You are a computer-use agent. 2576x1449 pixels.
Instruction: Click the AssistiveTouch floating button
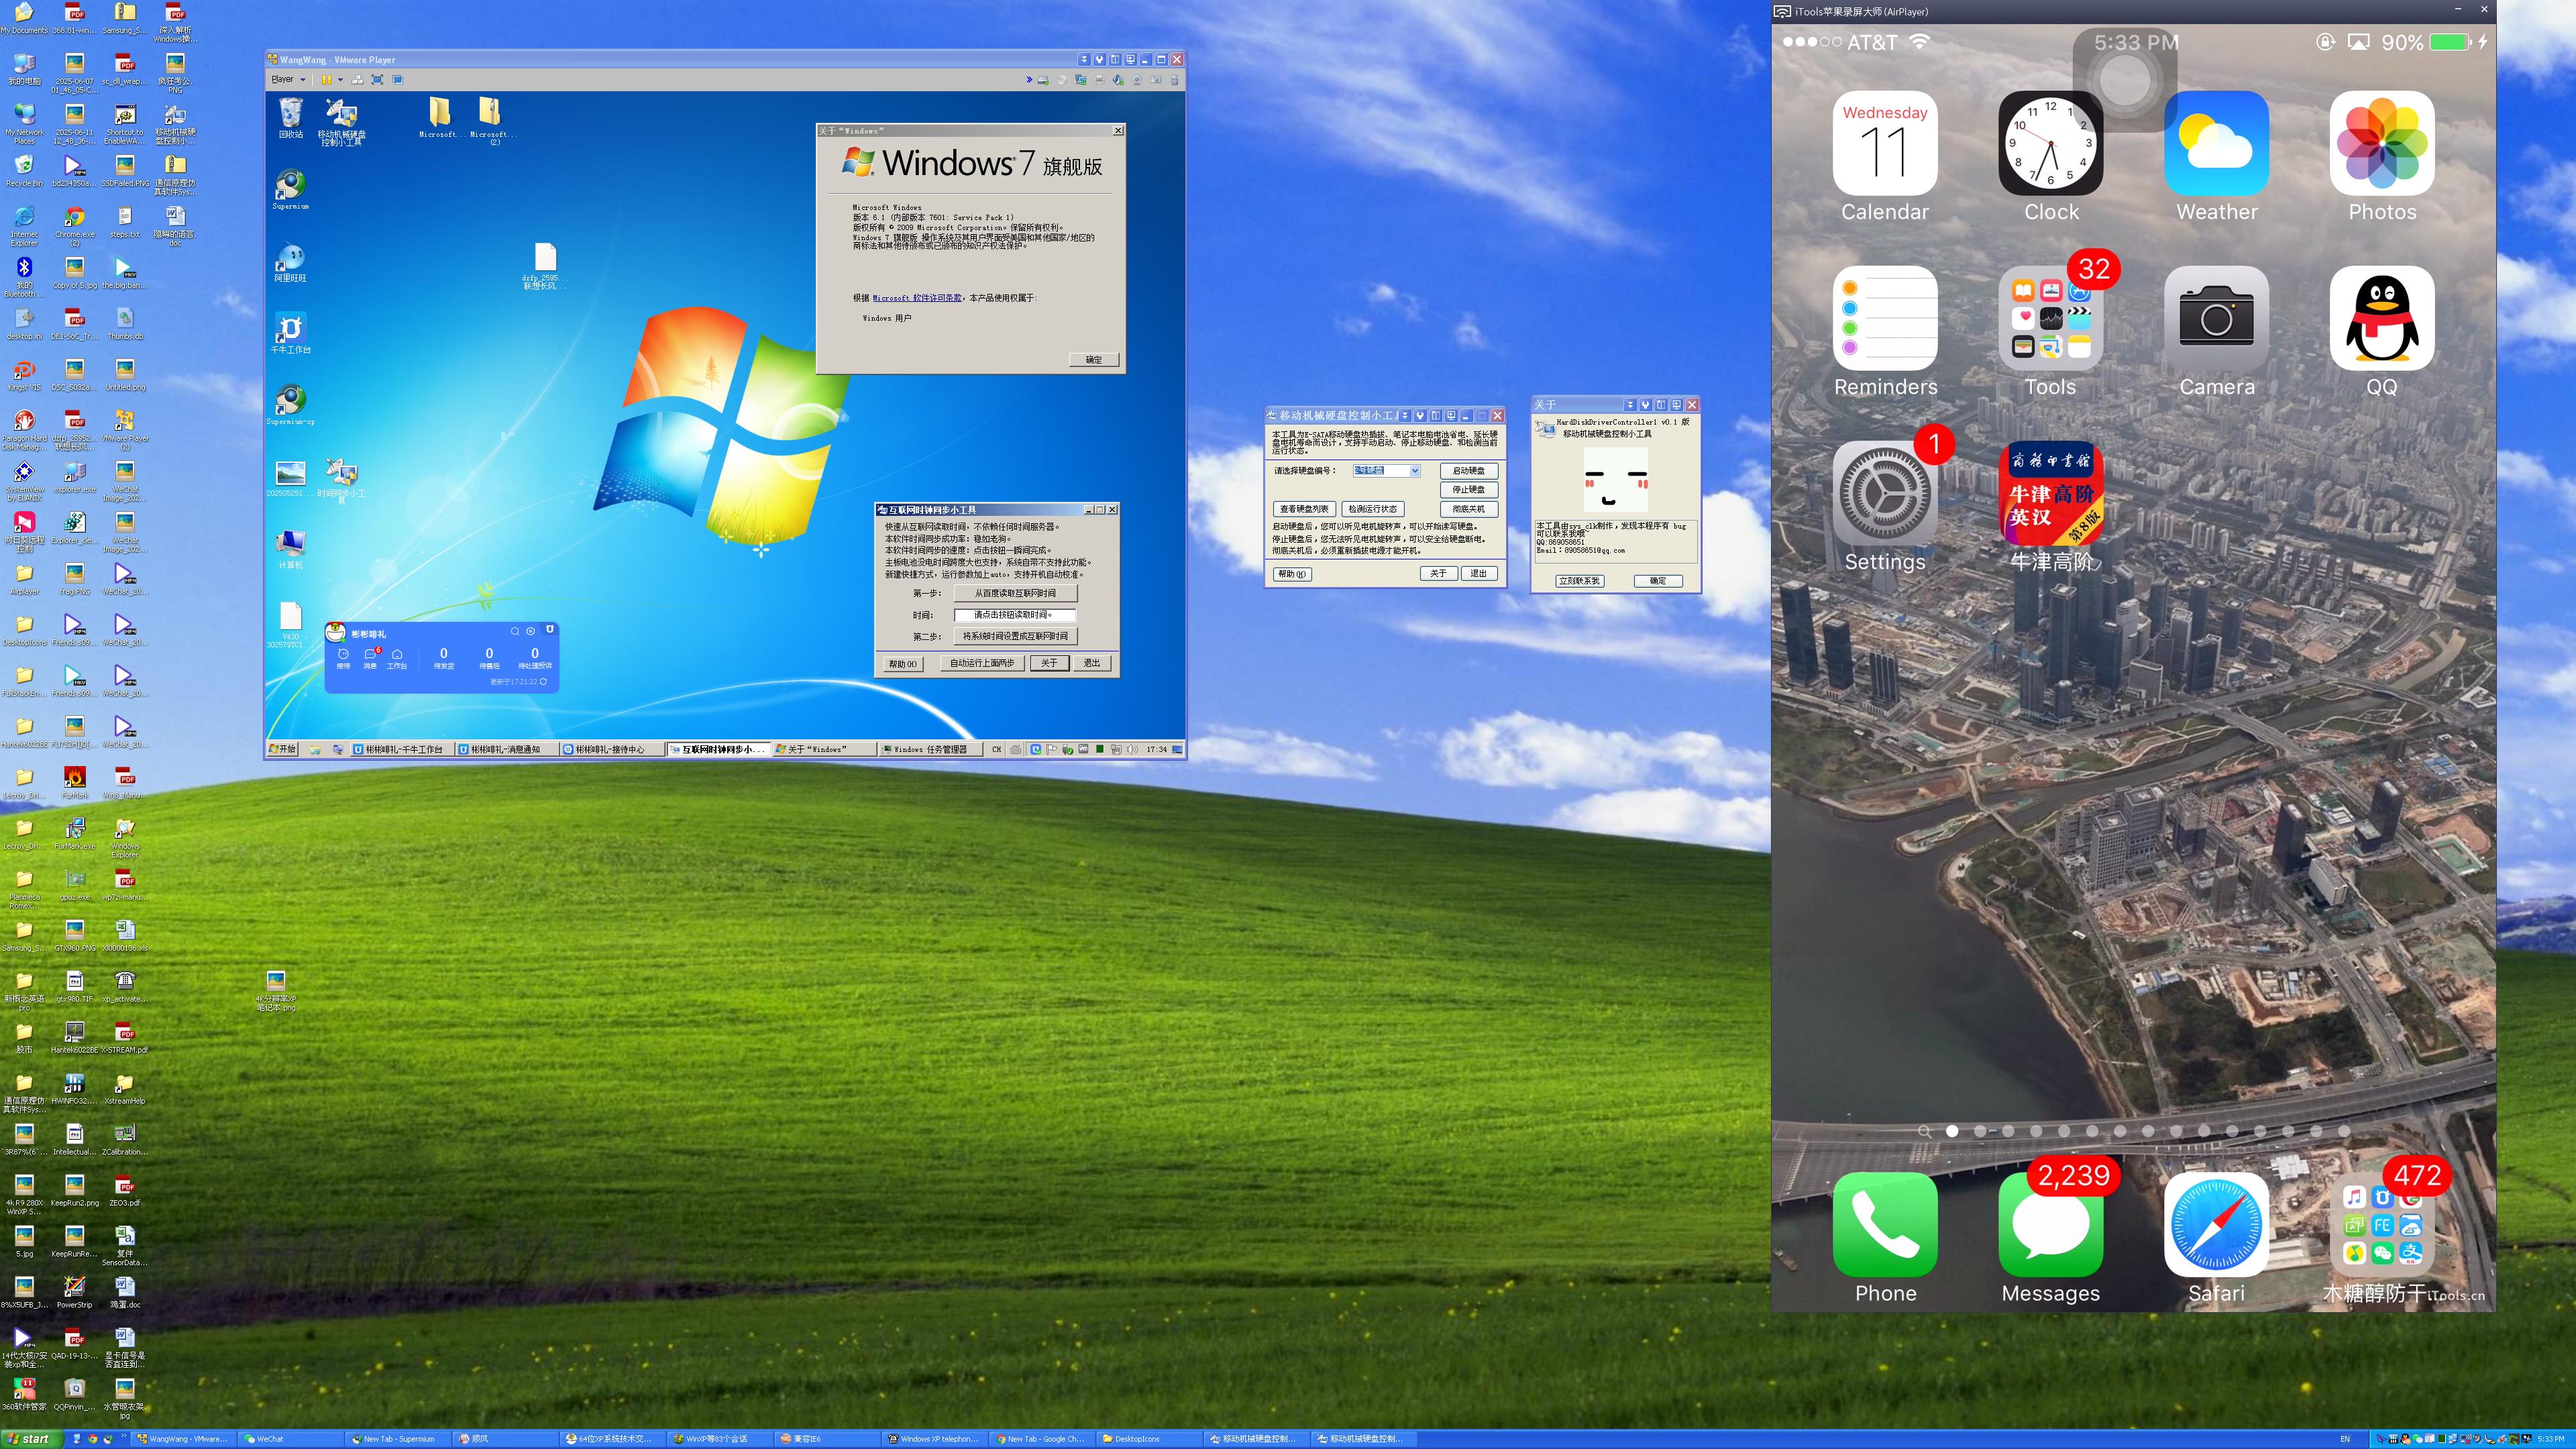tap(2125, 81)
